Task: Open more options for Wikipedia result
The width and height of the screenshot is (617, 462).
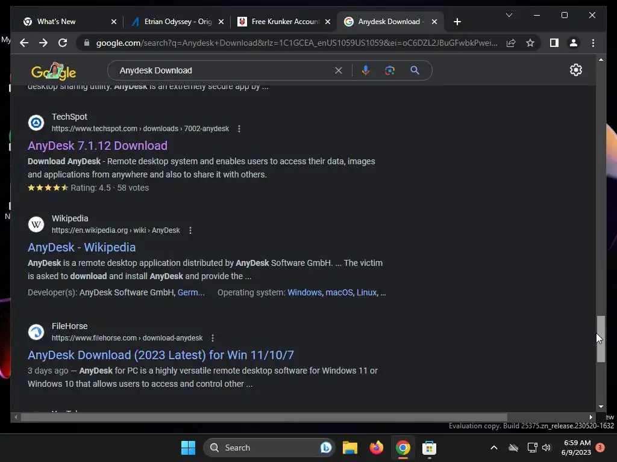Action: [190, 230]
